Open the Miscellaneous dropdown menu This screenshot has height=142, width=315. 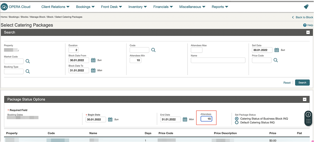192,7
